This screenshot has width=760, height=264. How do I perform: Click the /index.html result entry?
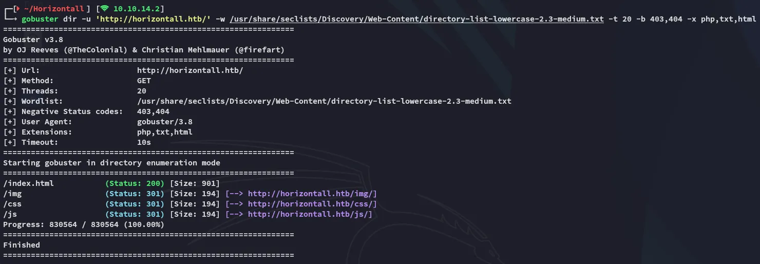click(28, 183)
